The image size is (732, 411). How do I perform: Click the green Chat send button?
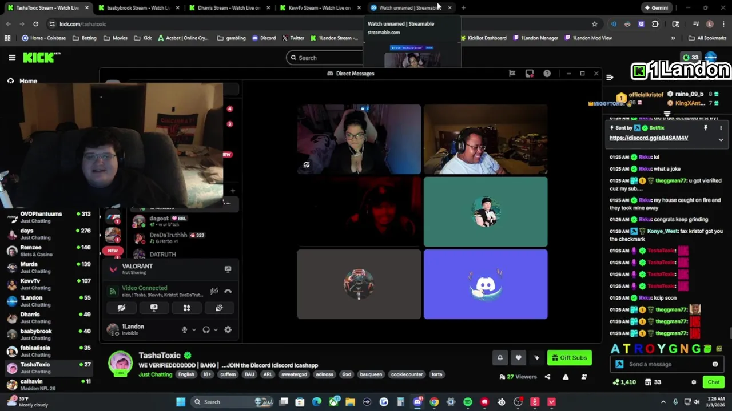tap(714, 382)
